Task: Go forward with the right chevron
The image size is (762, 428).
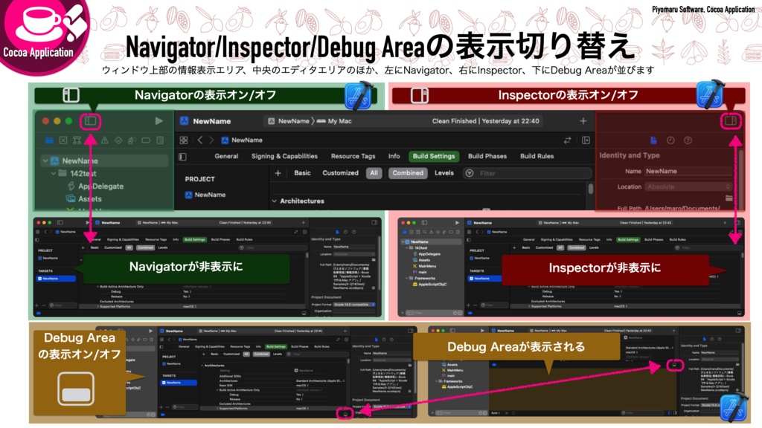Action: click(x=211, y=140)
